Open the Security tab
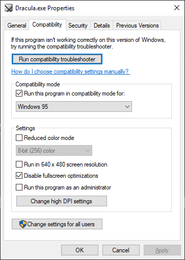 click(78, 26)
